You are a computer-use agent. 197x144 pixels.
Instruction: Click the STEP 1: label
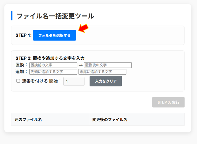[x=23, y=35]
